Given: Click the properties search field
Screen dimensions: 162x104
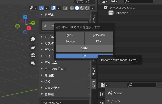Looking at the screenshot, I should pyautogui.click(x=142, y=85).
